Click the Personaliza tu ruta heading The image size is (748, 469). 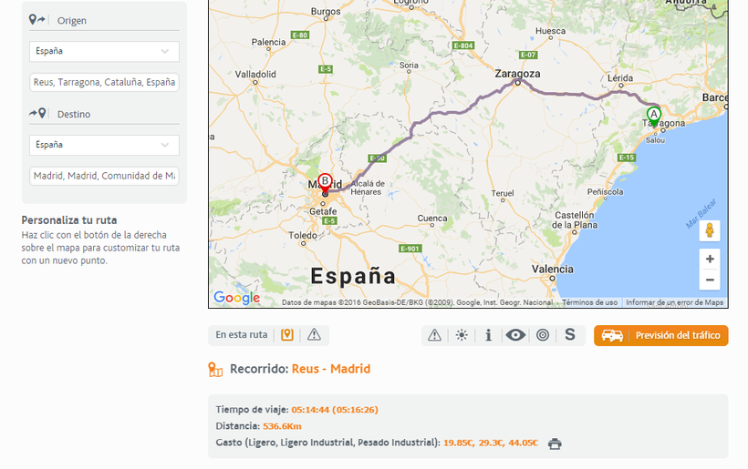(x=69, y=220)
